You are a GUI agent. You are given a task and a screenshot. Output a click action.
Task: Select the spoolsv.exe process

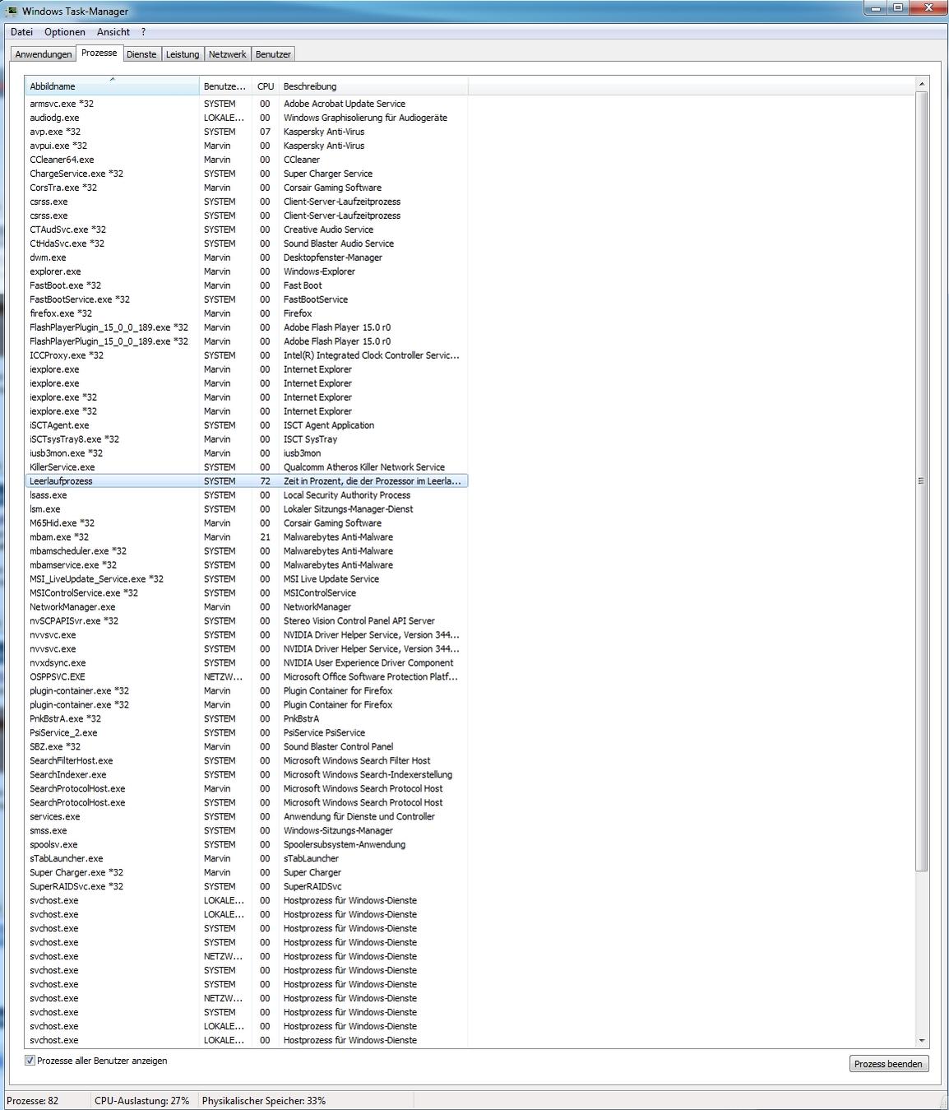(x=247, y=845)
